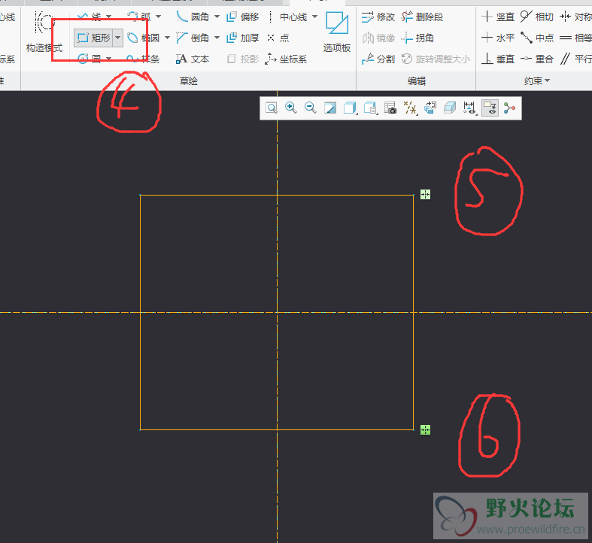Click the Delete Segment (删除段) tool
592x543 pixels.
click(422, 17)
